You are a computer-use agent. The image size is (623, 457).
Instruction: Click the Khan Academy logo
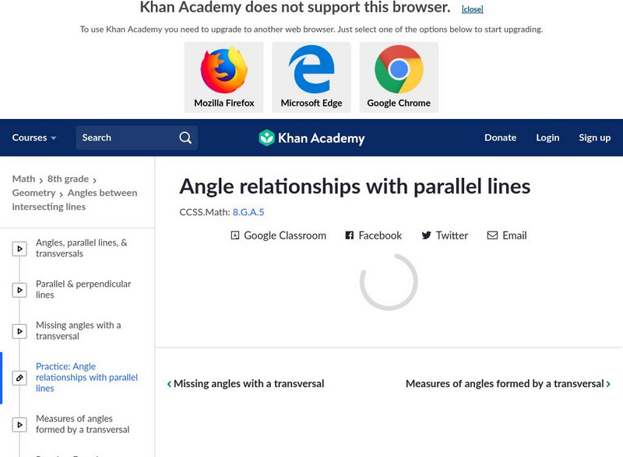click(311, 138)
